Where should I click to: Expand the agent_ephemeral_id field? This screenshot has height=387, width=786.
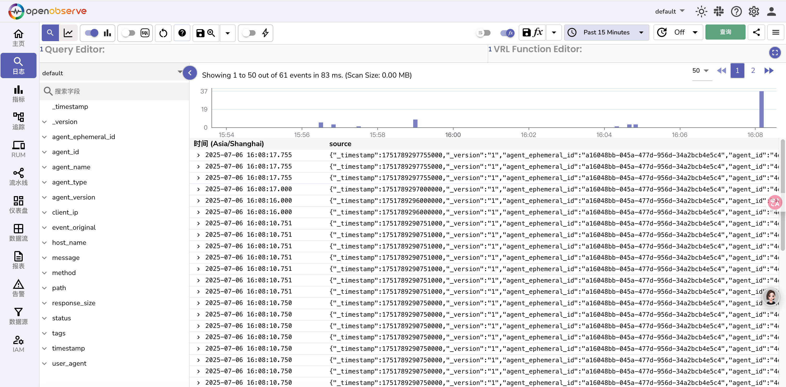tap(44, 136)
